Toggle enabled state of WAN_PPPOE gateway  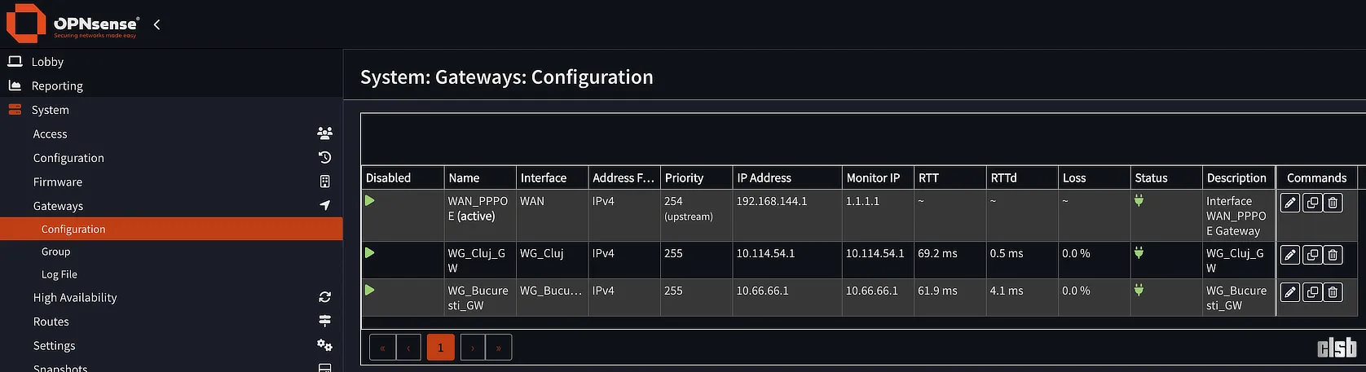pos(370,200)
